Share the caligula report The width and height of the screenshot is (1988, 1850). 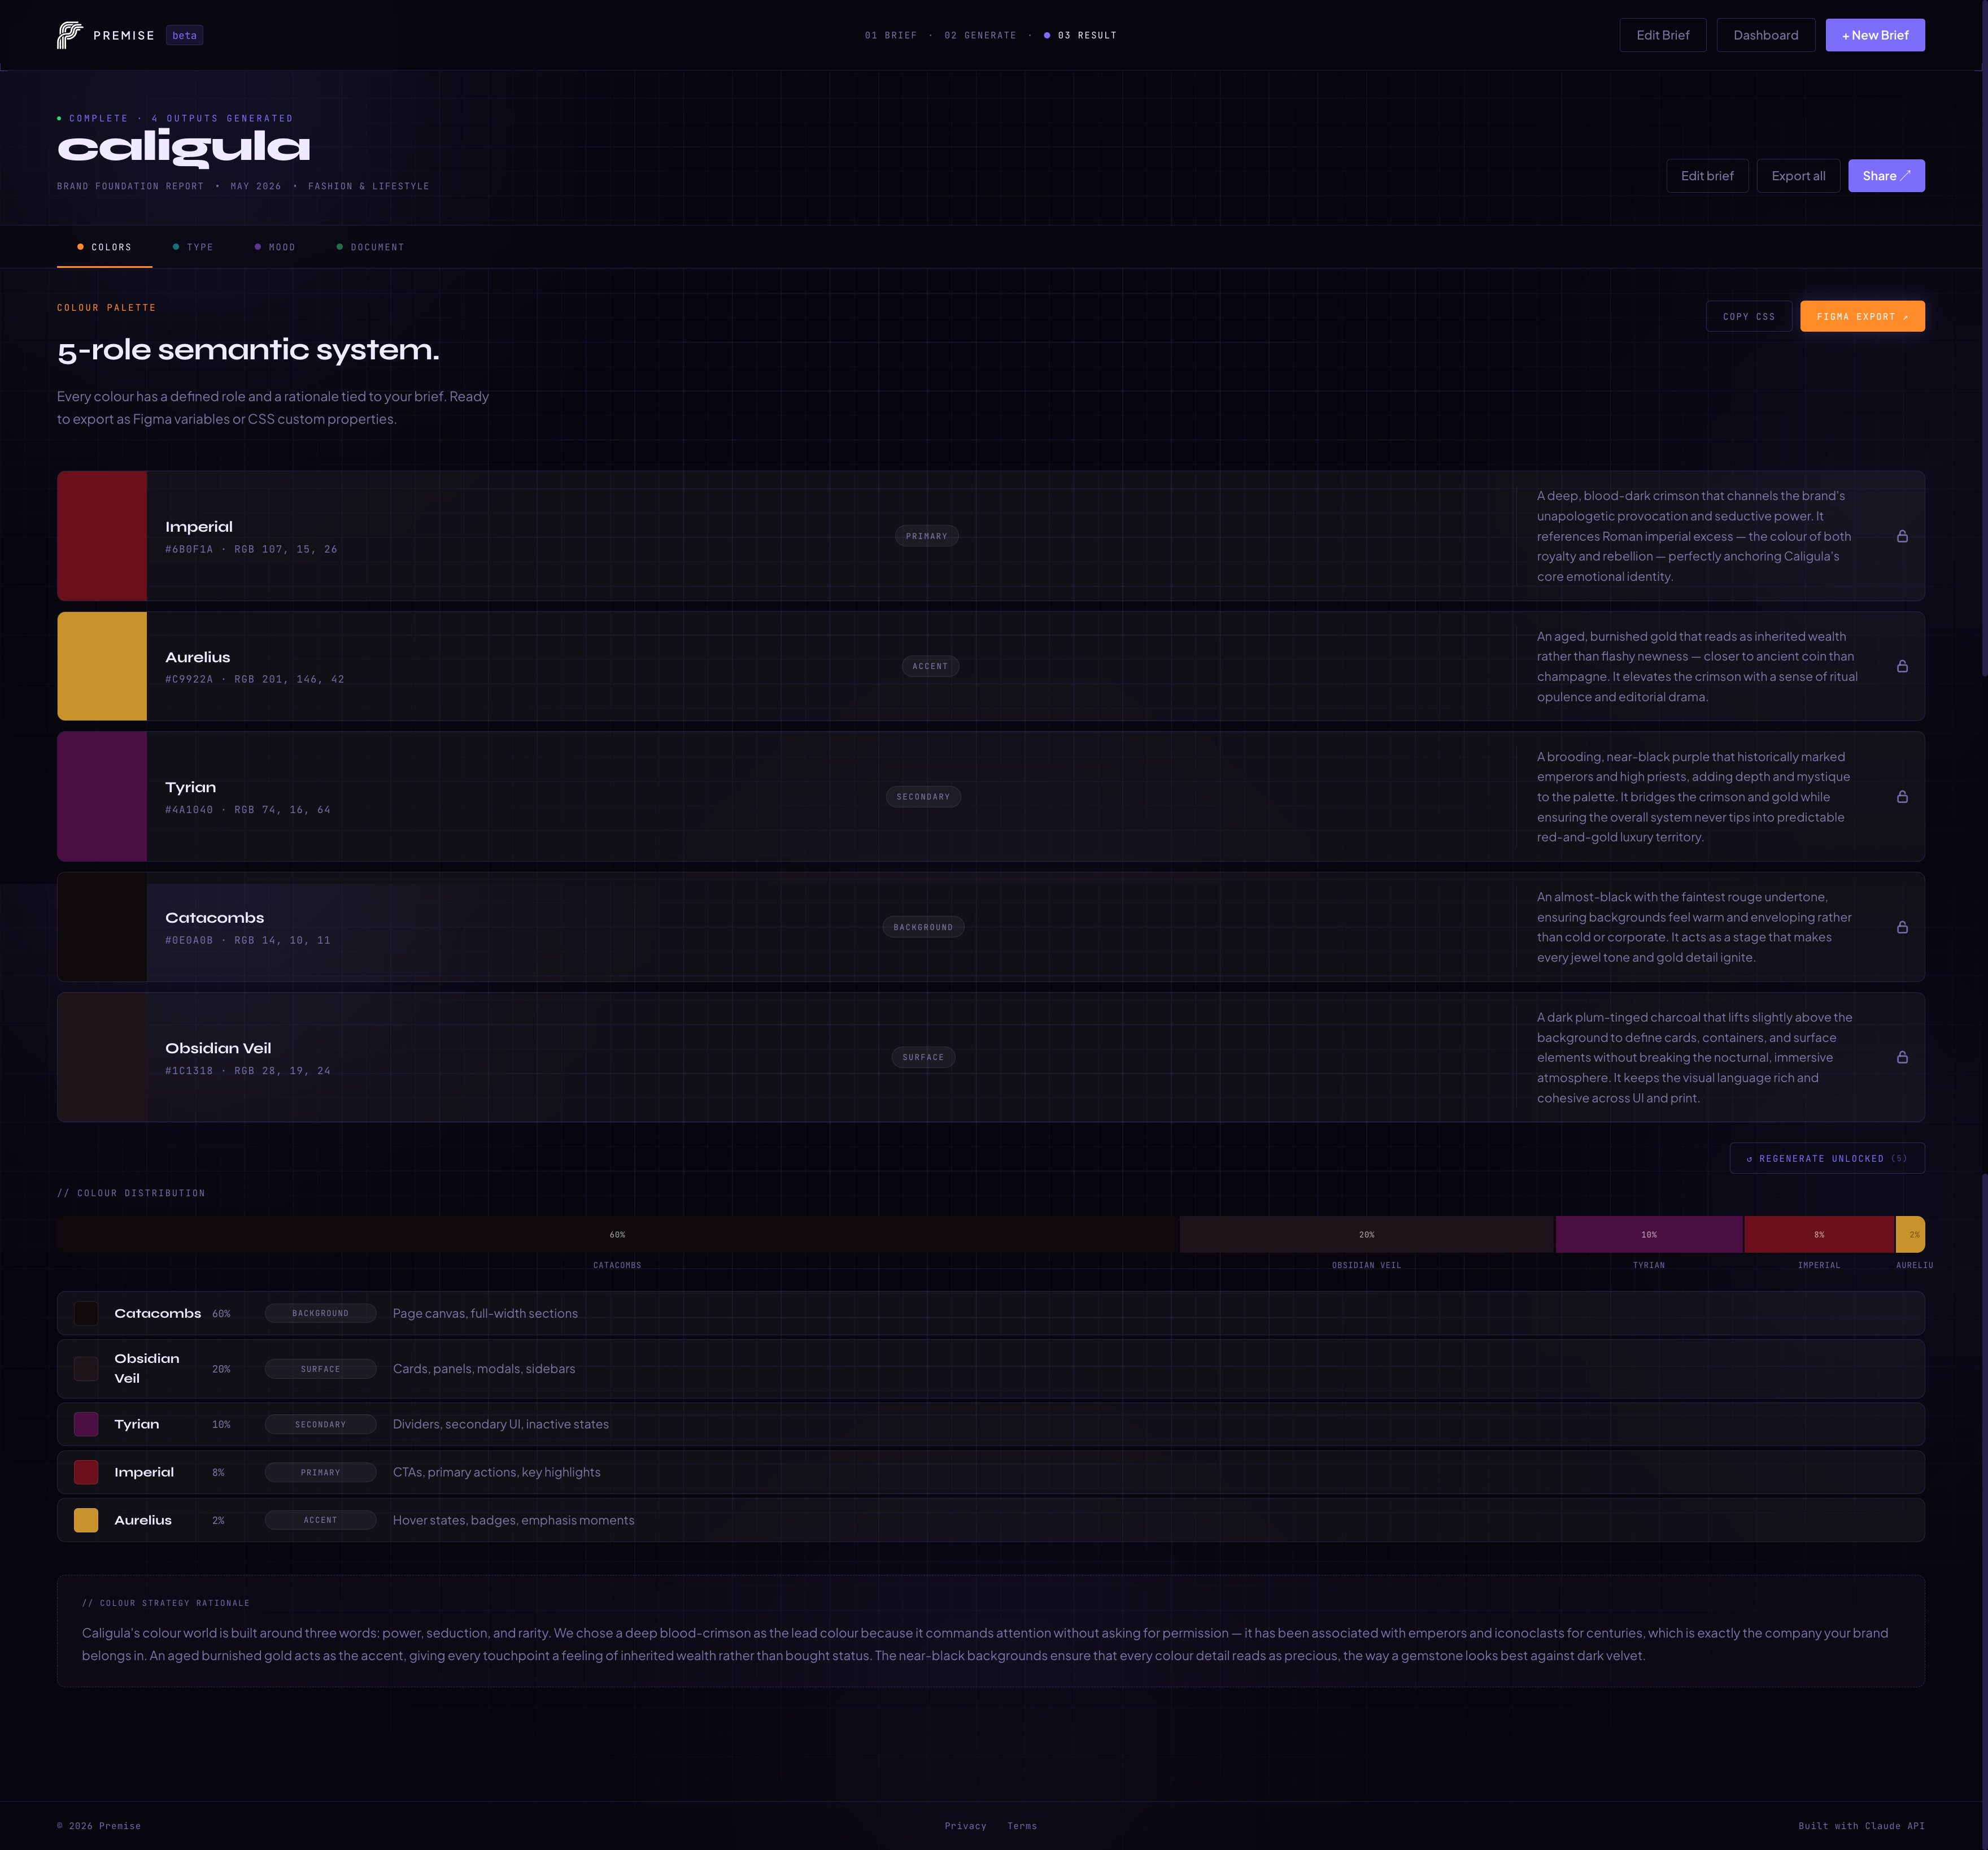1885,176
